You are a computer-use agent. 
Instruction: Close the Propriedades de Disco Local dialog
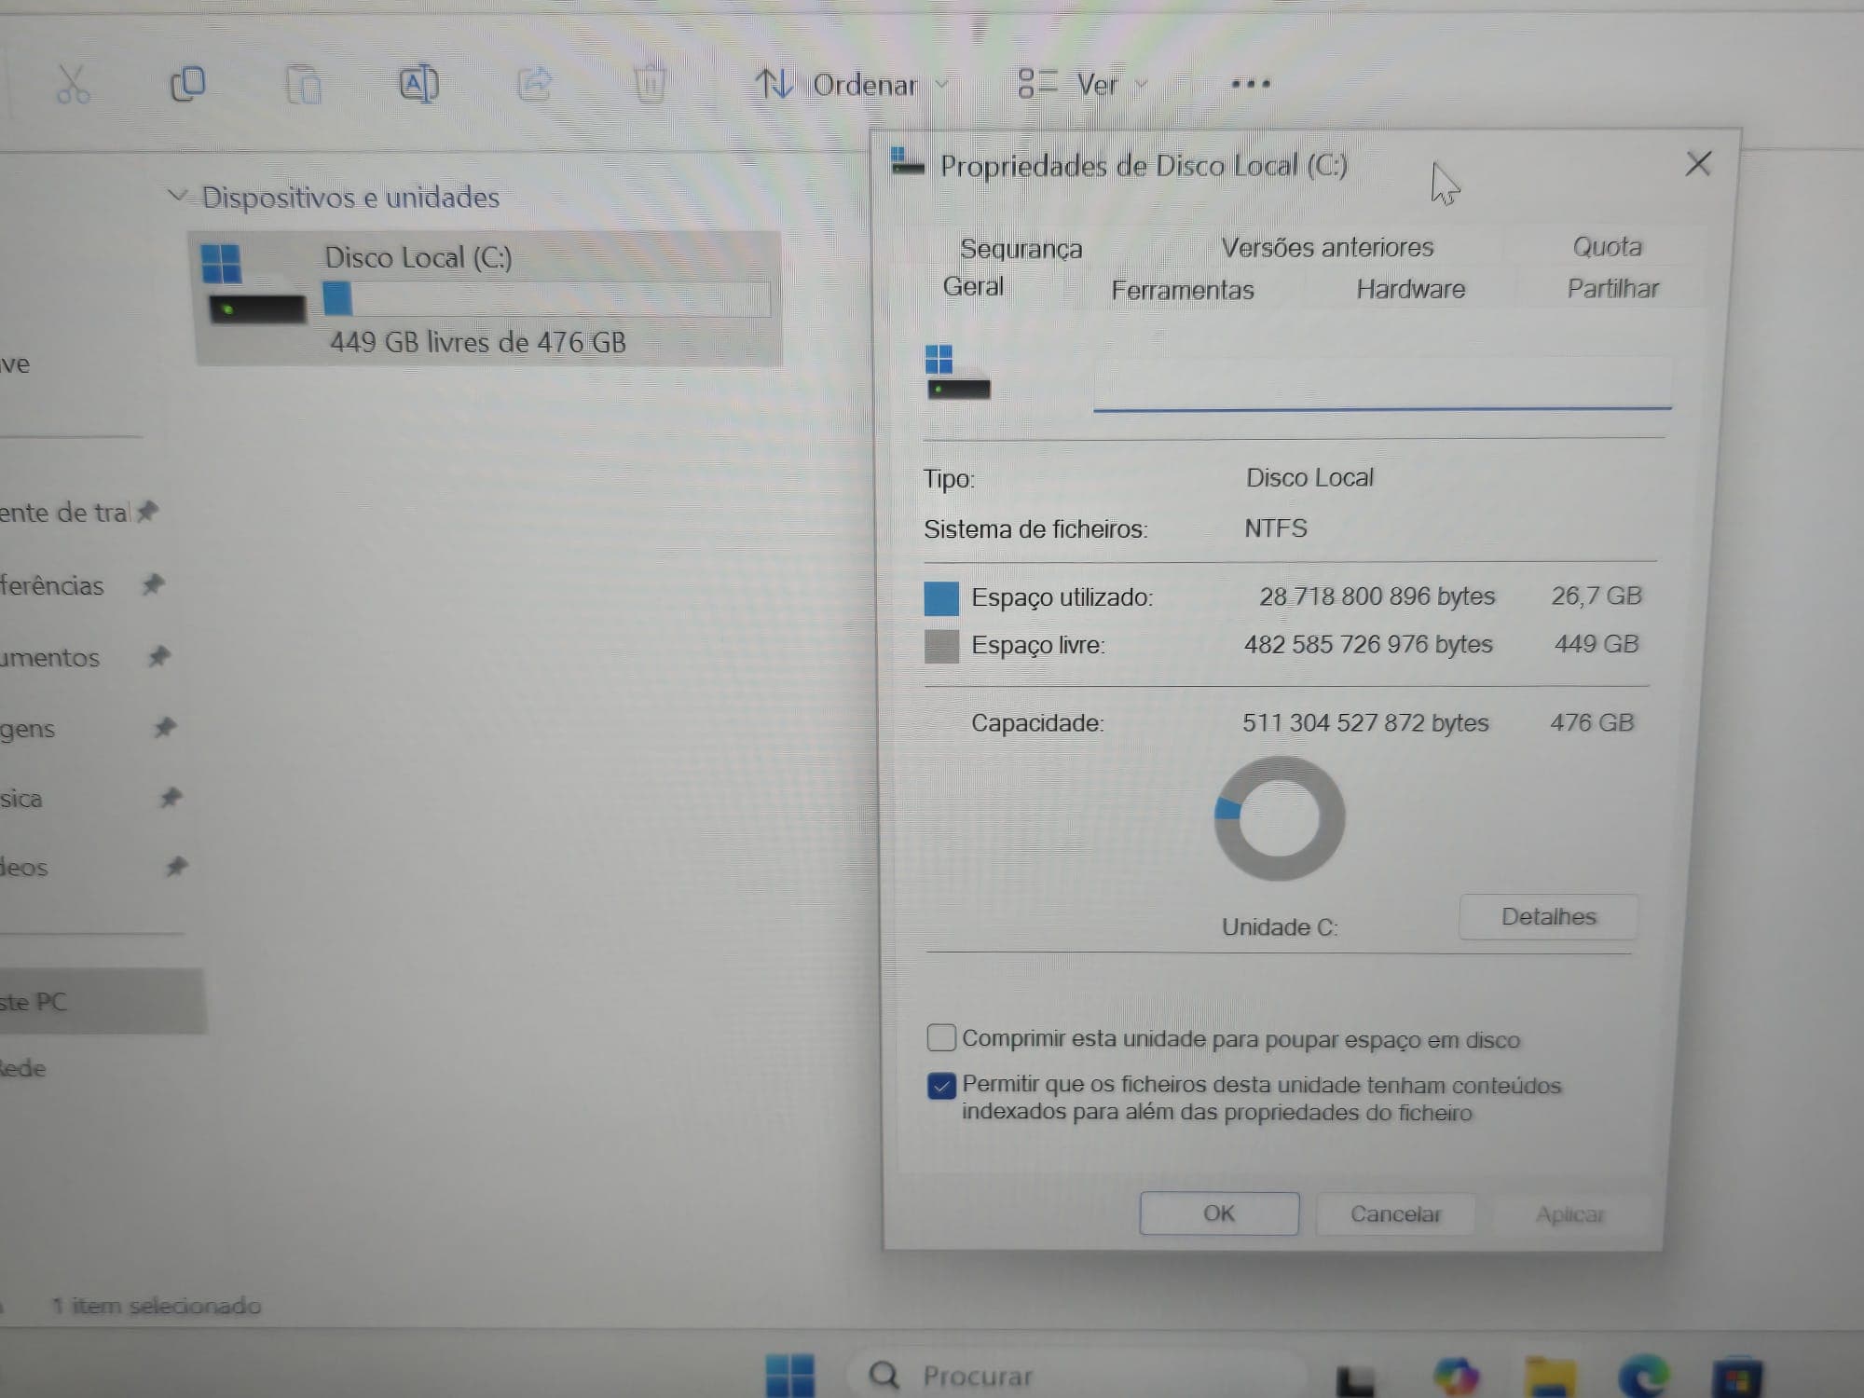click(x=1698, y=164)
